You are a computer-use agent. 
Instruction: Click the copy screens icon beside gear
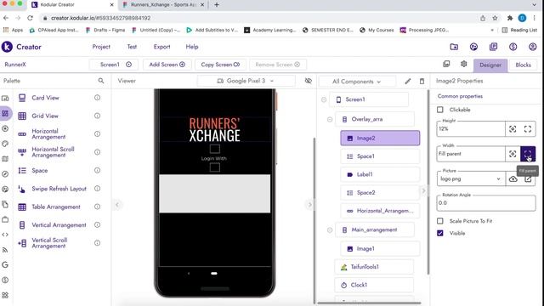[x=446, y=65]
